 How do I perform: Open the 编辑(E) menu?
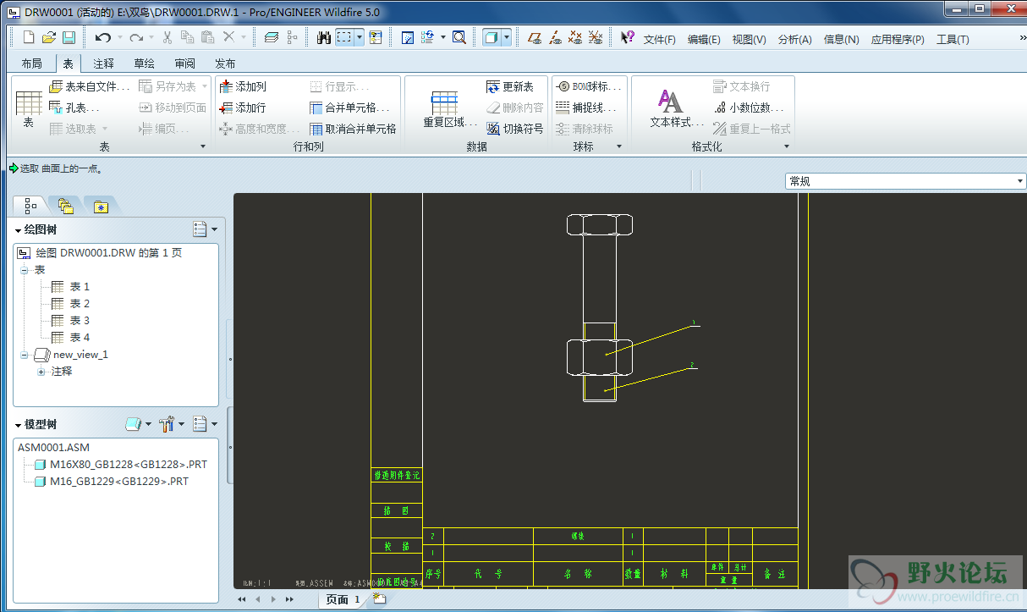pos(704,39)
